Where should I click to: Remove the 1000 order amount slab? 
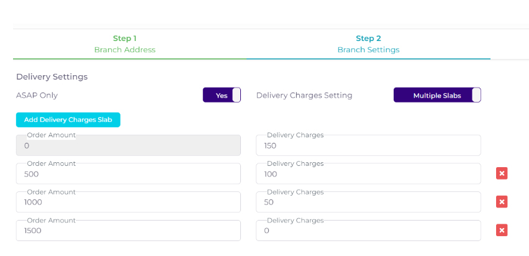pyautogui.click(x=502, y=201)
